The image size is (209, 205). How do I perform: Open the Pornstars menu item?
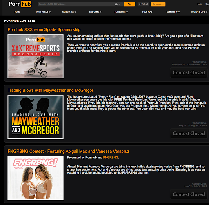[x=121, y=12]
